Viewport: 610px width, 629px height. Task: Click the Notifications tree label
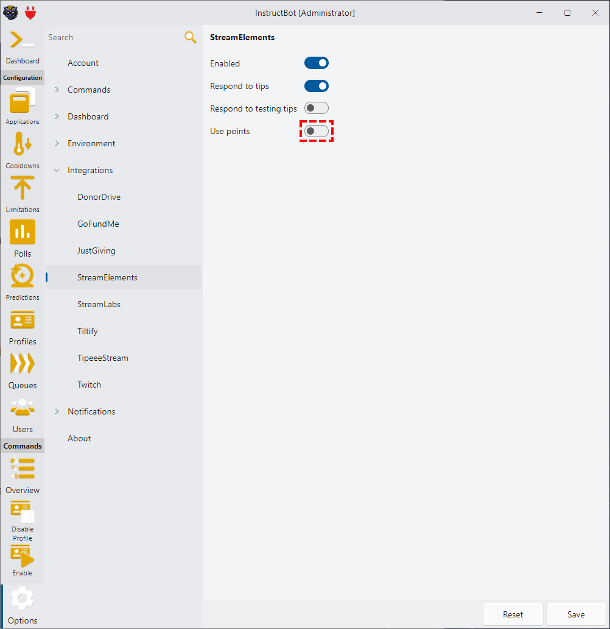click(91, 411)
